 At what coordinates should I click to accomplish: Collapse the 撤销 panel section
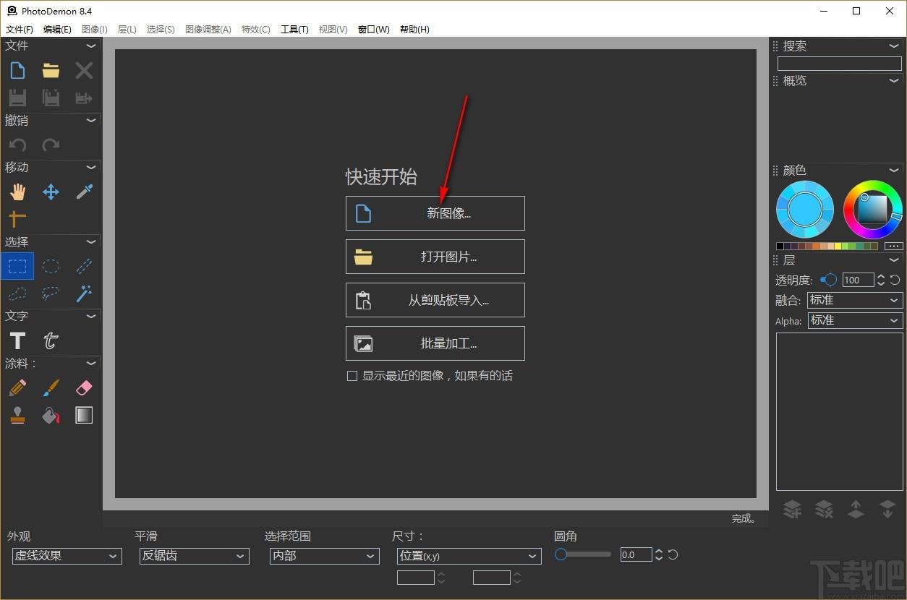[x=91, y=121]
